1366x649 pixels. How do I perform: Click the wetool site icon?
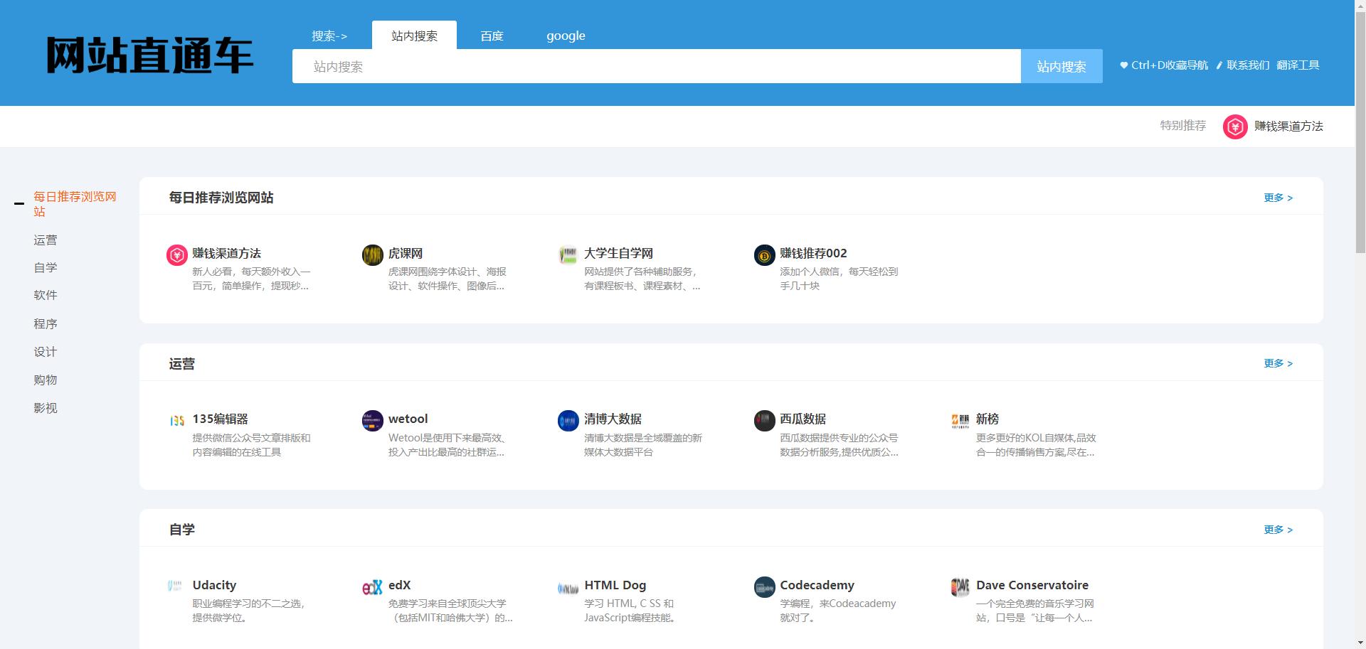(x=372, y=421)
